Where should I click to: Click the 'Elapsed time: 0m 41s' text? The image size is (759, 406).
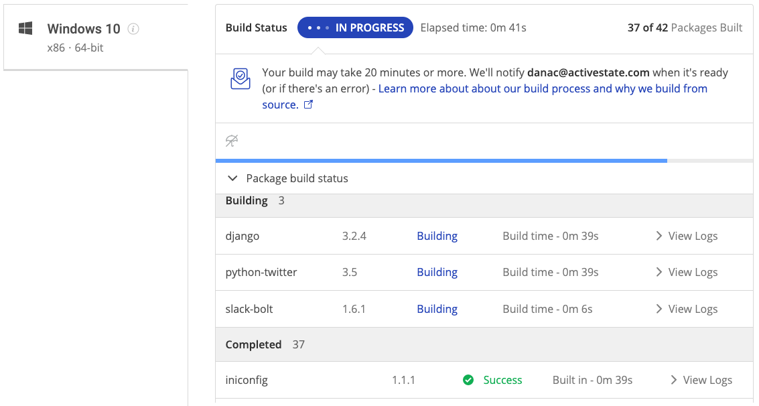(x=474, y=28)
